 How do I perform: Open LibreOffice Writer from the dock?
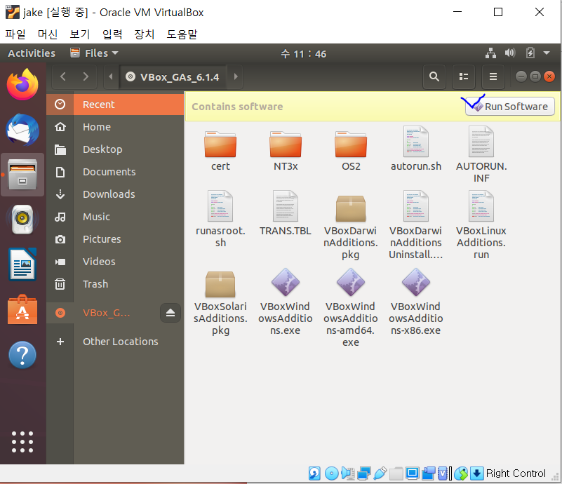pyautogui.click(x=22, y=264)
